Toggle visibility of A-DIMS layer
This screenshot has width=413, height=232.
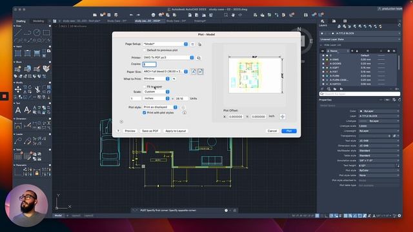[323, 59]
